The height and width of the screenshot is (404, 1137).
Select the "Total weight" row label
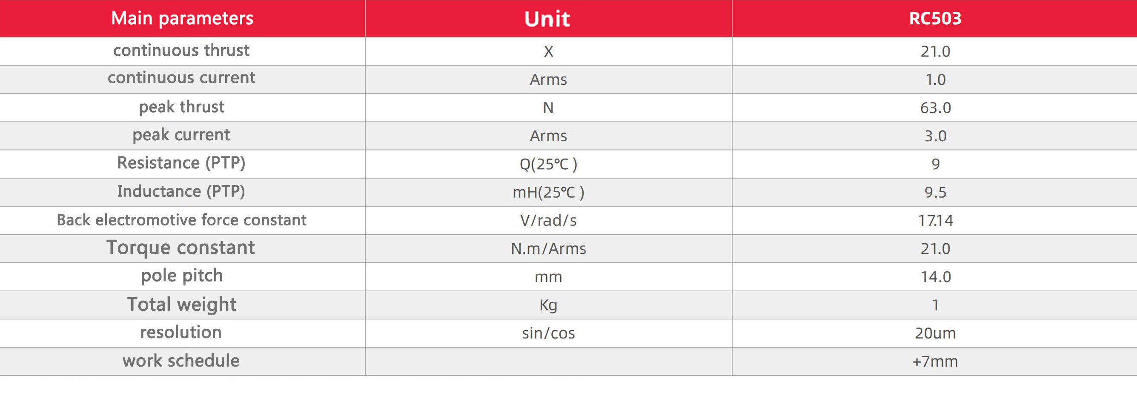coord(181,305)
